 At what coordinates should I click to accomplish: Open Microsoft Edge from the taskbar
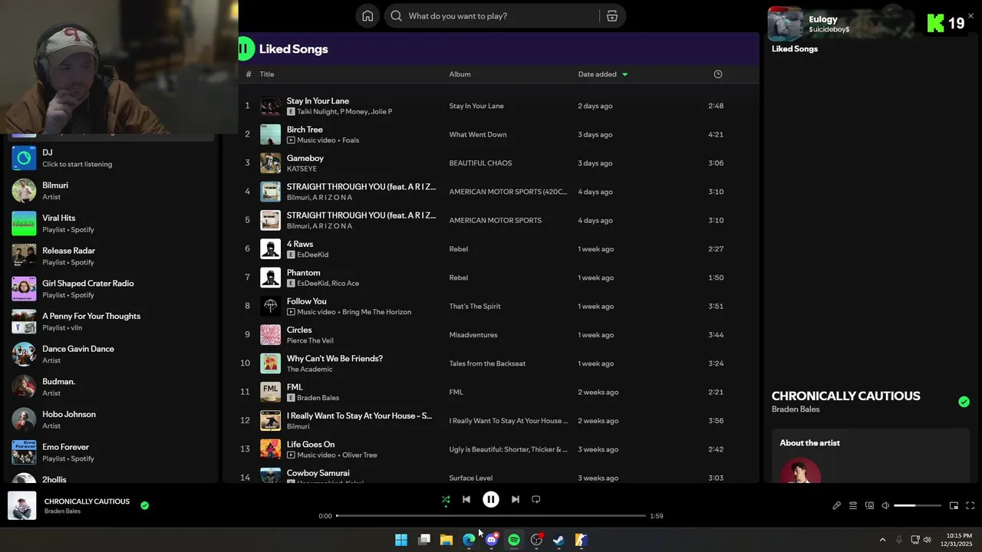469,540
